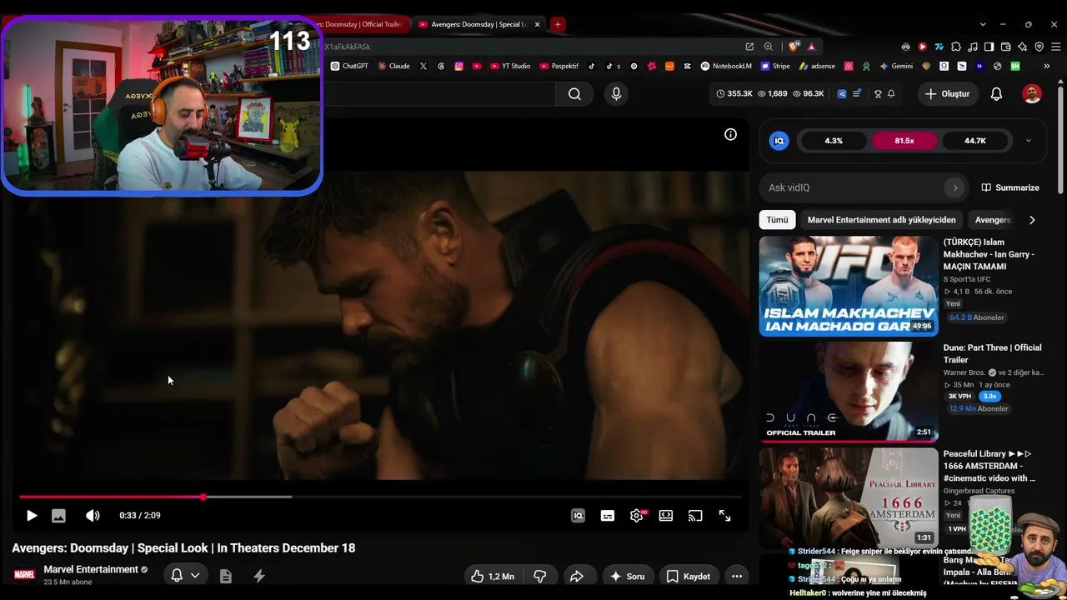This screenshot has height=600, width=1067.
Task: Show hidden bookmarks with the double chevron
Action: coord(1046,66)
